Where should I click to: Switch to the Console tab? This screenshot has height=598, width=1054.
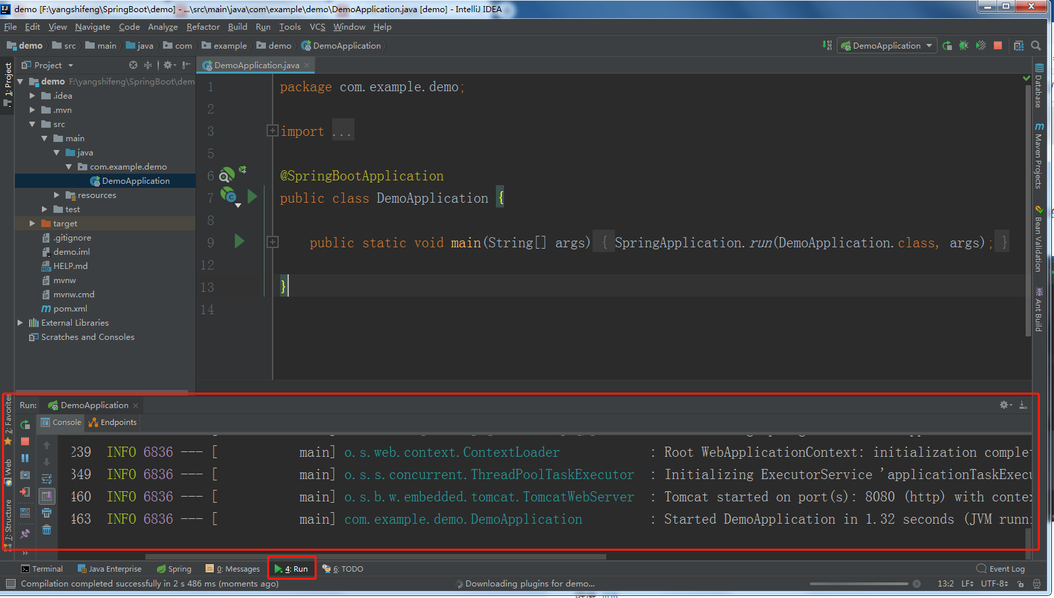click(x=60, y=422)
